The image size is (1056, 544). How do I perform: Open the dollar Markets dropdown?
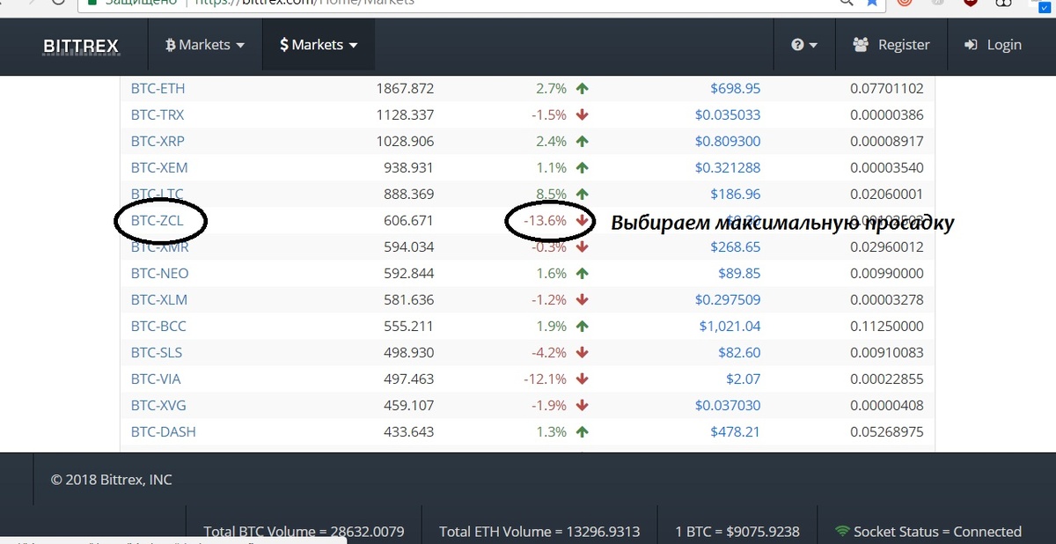319,45
